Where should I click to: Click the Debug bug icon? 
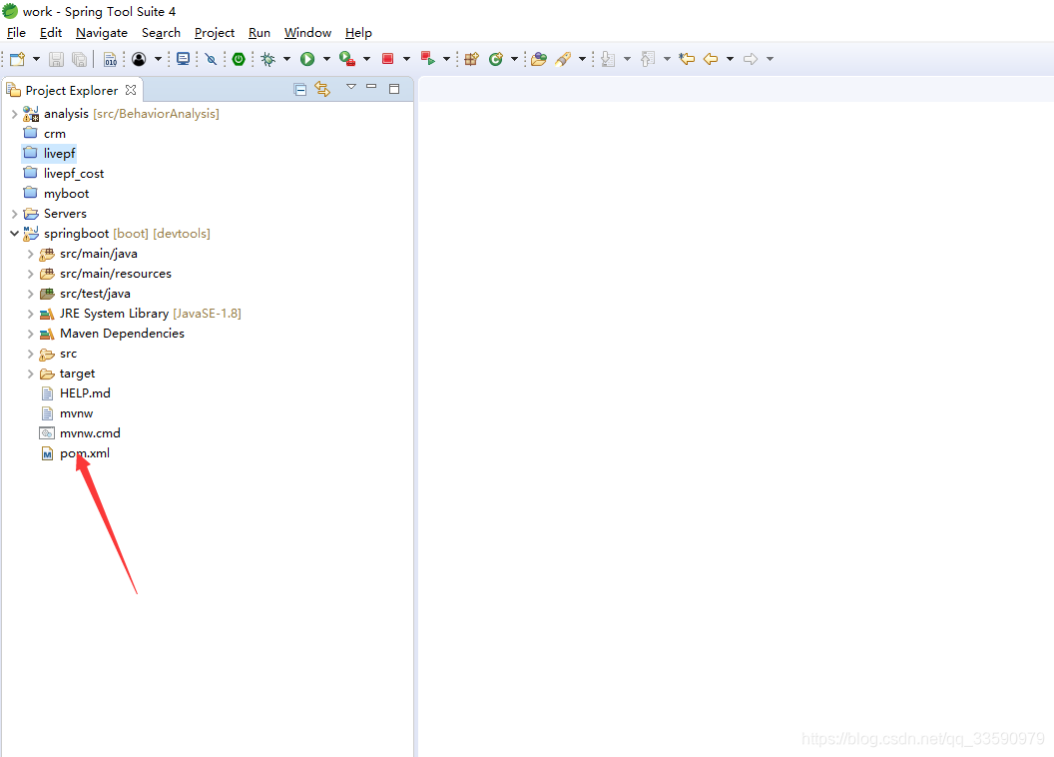[268, 59]
